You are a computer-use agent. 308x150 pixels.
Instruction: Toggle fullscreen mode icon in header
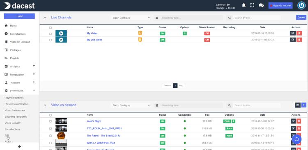coord(252,5)
